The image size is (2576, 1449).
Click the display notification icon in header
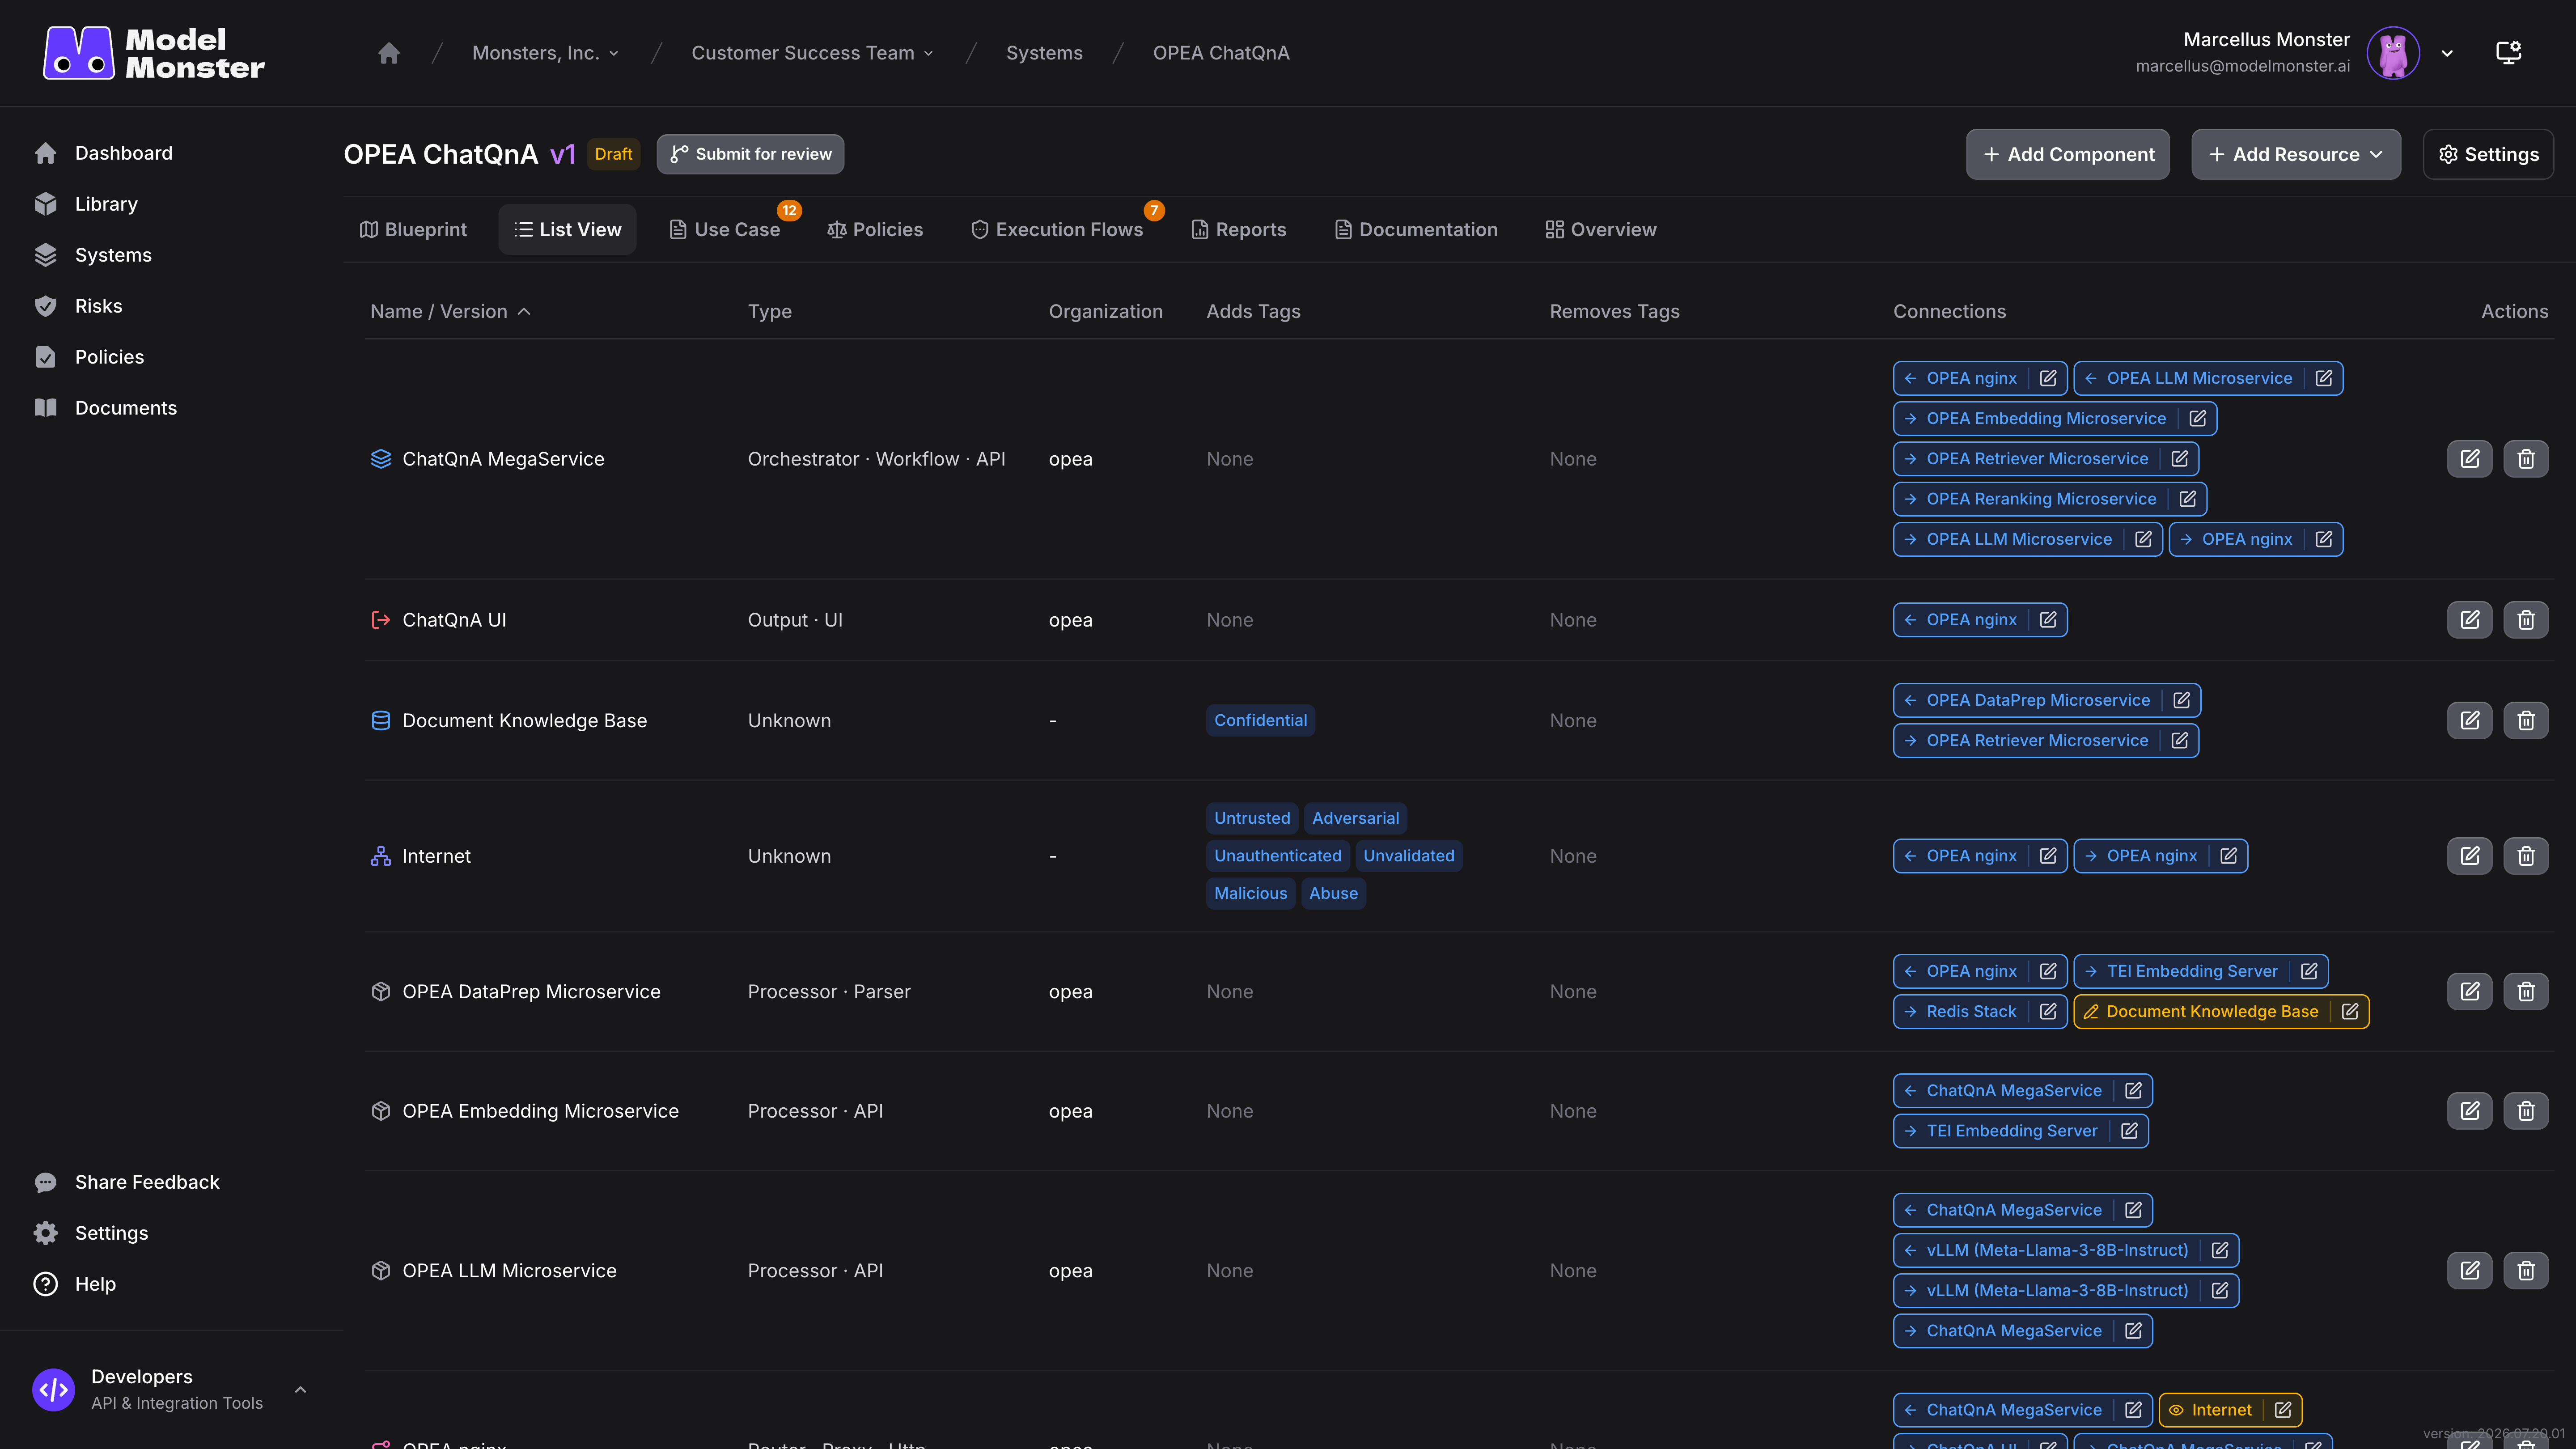point(2508,53)
